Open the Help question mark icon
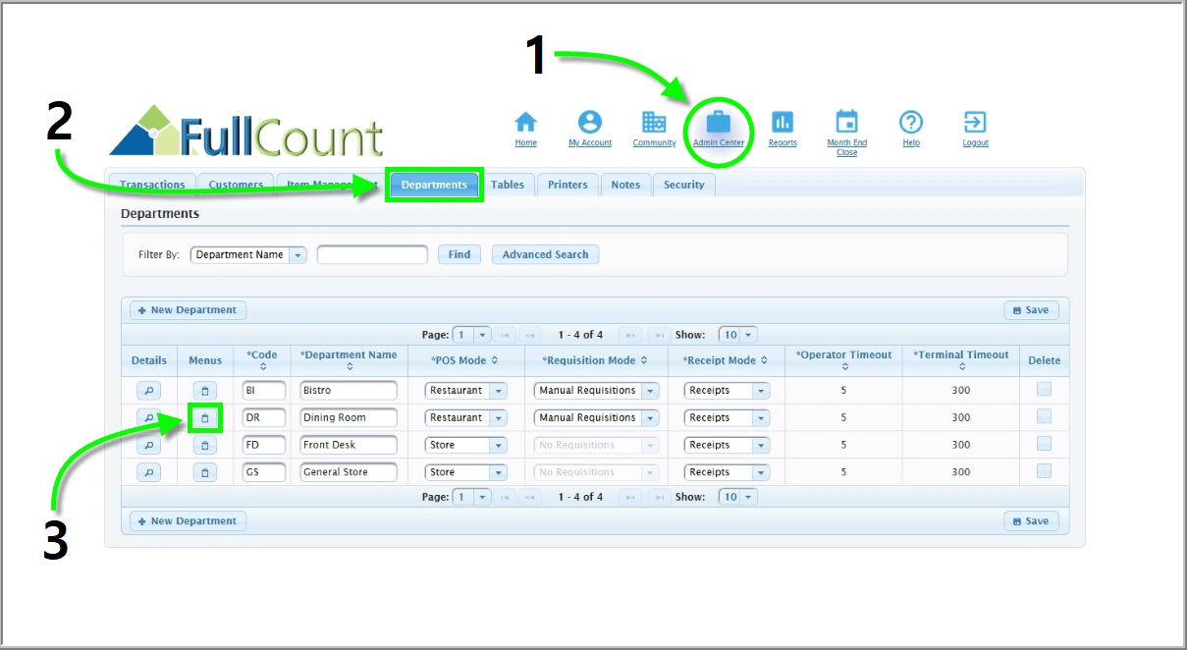 tap(911, 122)
